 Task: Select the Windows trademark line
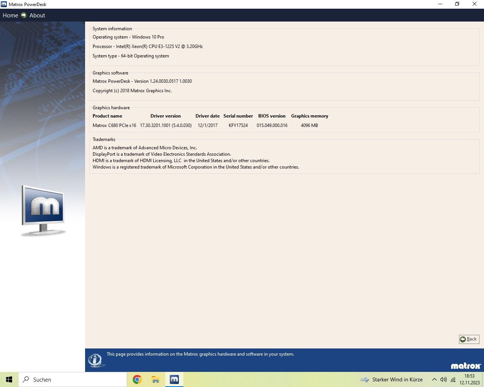196,167
